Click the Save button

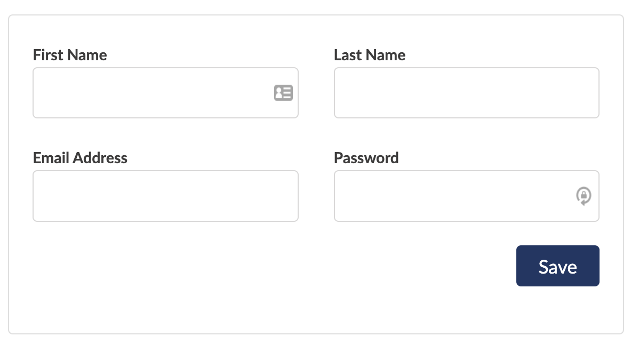[557, 266]
